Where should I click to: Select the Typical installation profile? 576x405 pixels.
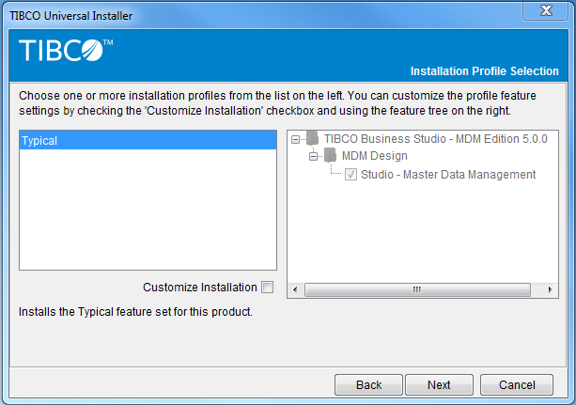148,140
